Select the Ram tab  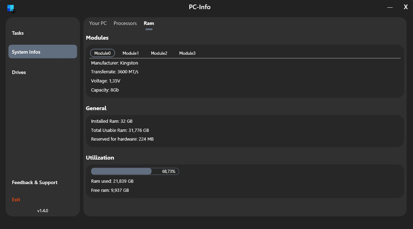pyautogui.click(x=149, y=23)
